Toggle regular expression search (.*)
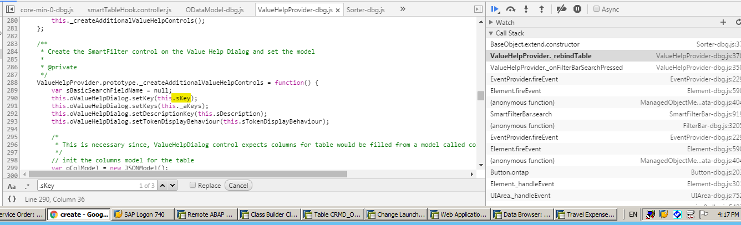Viewport: 741px width, 225px height. tap(28, 186)
